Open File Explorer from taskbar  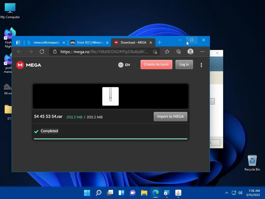144,193
